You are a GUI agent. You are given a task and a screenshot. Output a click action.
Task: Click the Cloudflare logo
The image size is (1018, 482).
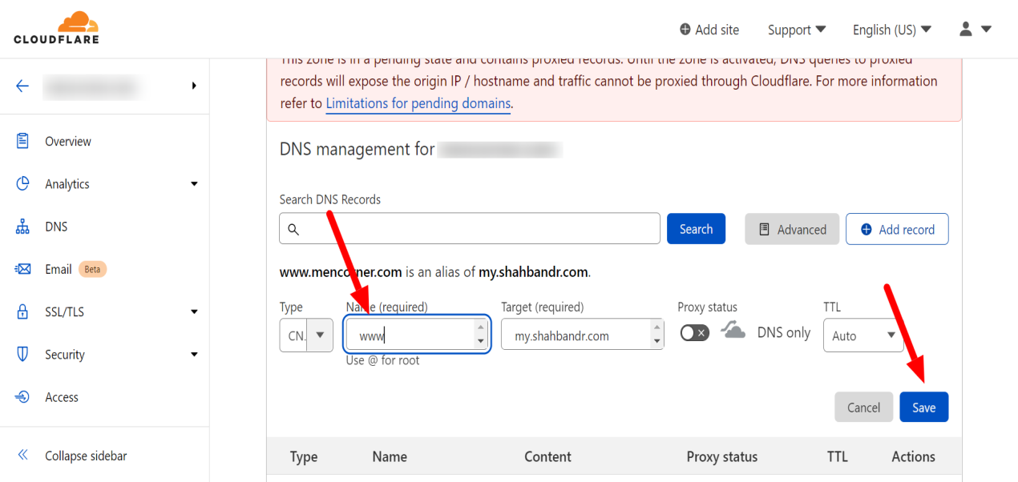[56, 28]
